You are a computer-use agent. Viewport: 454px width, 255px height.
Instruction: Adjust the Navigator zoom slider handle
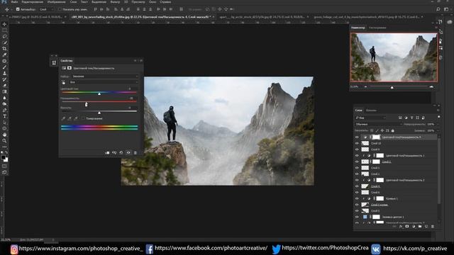point(392,87)
